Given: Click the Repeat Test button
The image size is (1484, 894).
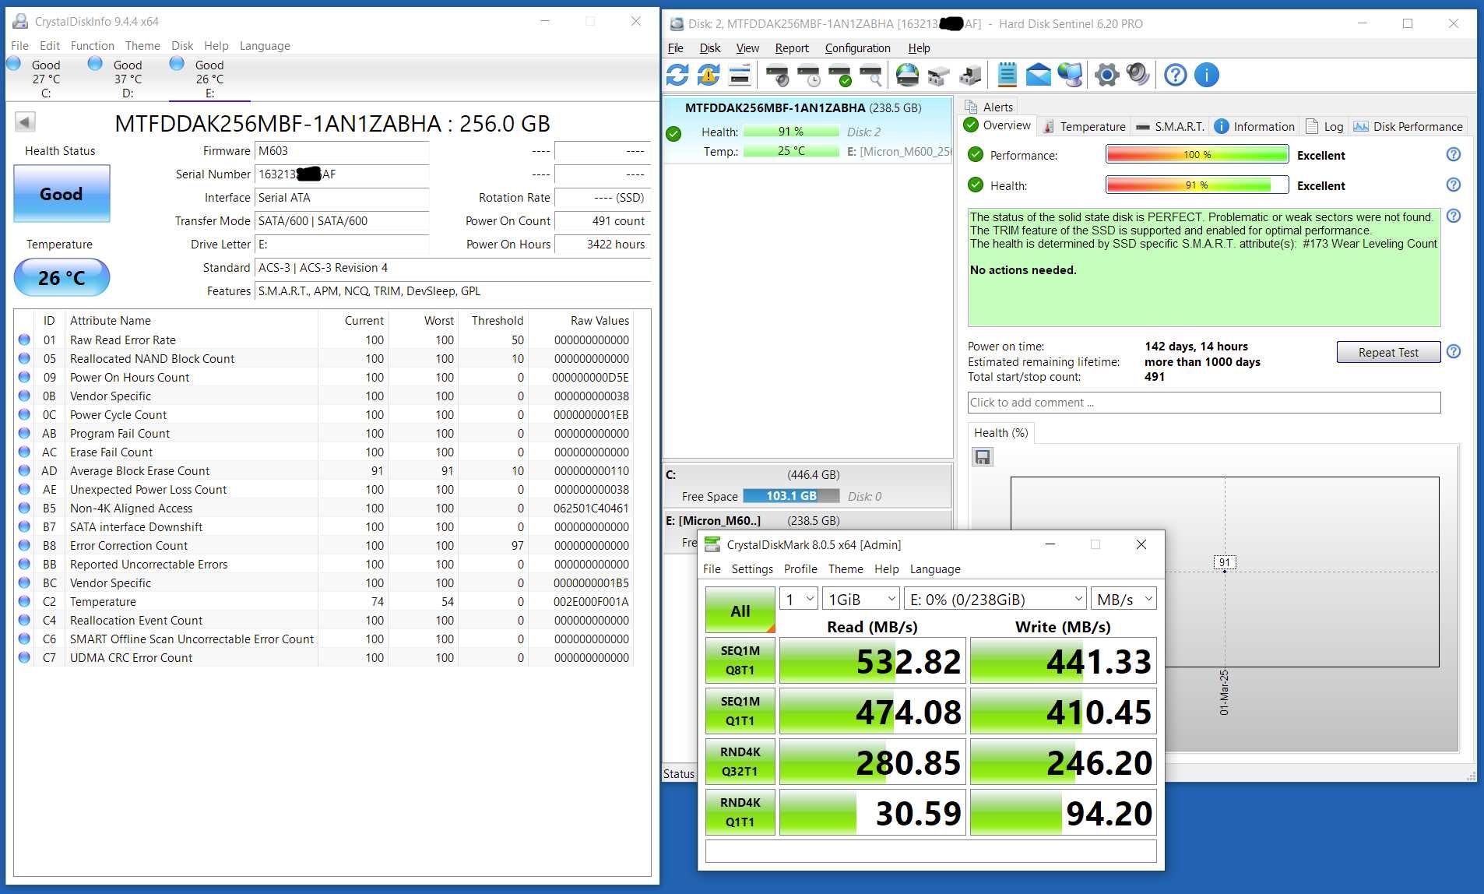Looking at the screenshot, I should coord(1388,352).
